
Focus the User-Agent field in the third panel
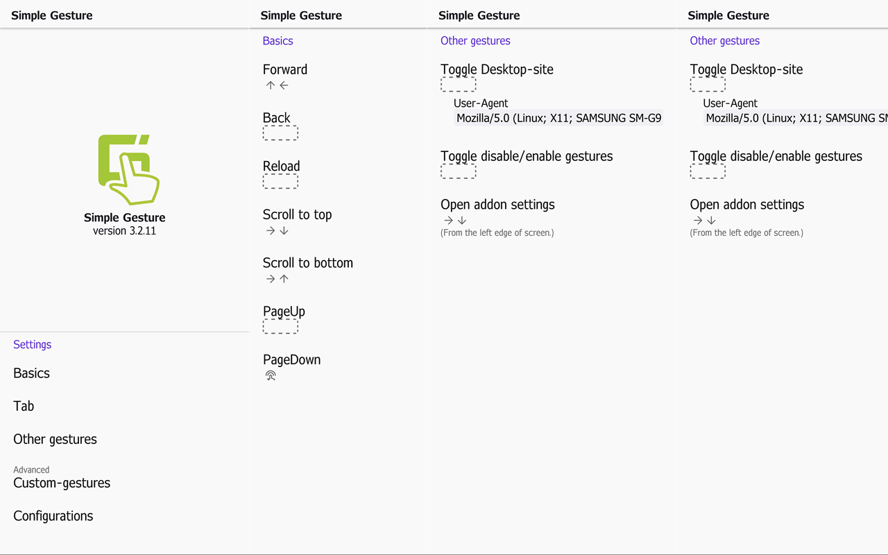[x=558, y=118]
